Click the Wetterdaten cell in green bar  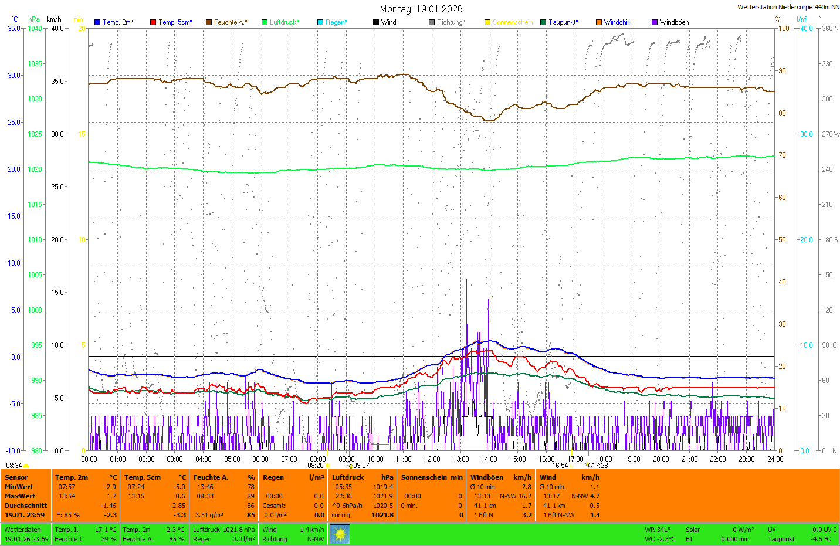[x=22, y=530]
